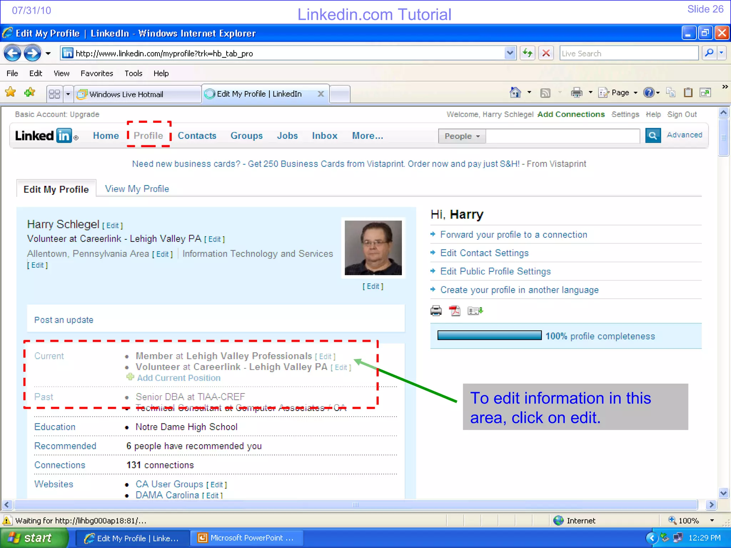The width and height of the screenshot is (731, 548).
Task: Click the Upgrade account link
Action: (x=85, y=114)
